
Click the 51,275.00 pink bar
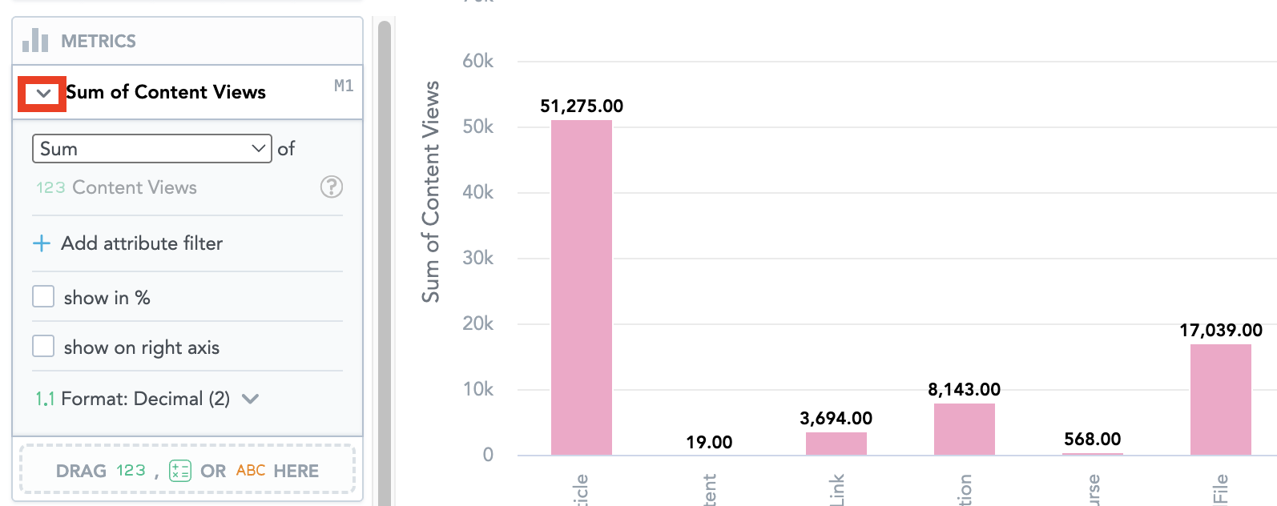581,287
